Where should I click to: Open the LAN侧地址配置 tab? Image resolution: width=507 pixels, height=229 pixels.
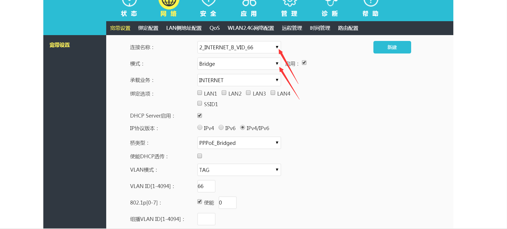(x=184, y=28)
